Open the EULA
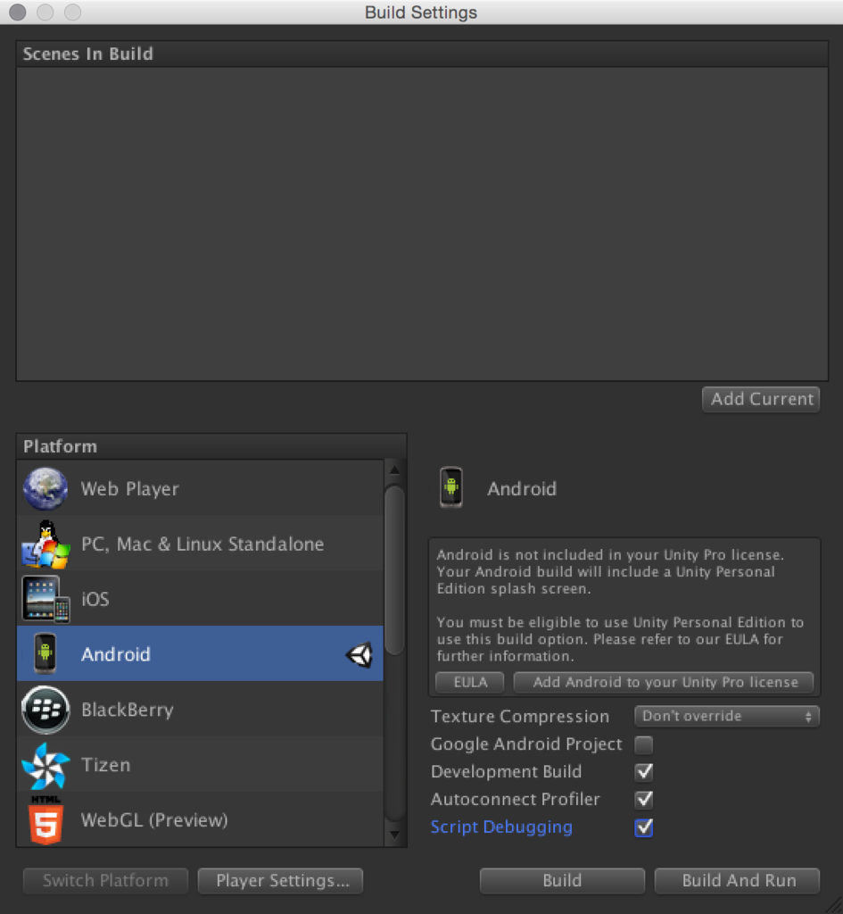 tap(470, 682)
